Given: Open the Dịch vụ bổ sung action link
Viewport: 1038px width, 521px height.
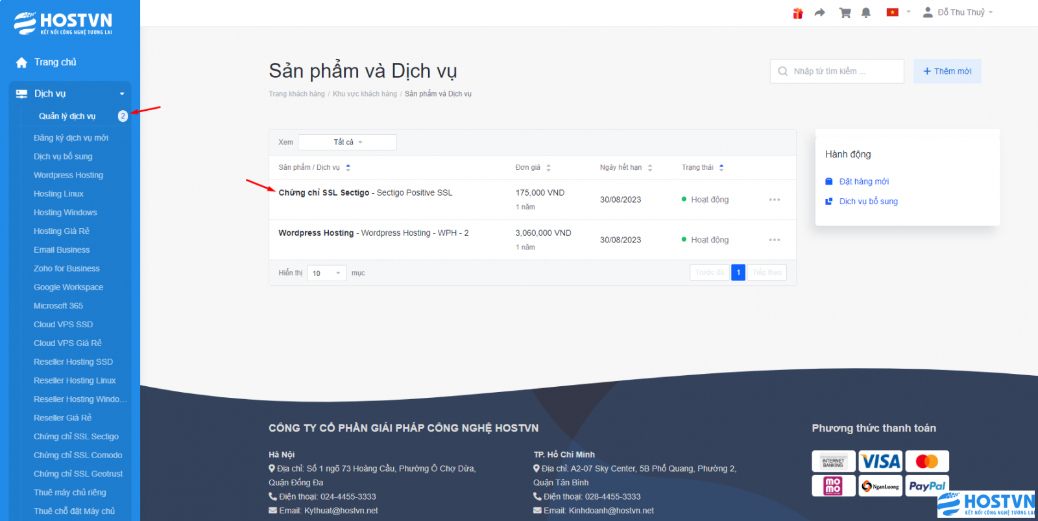Looking at the screenshot, I should 868,202.
